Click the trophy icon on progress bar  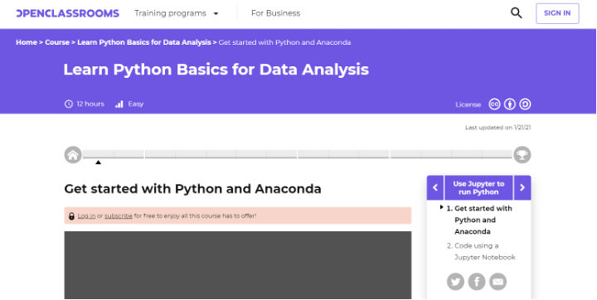tap(522, 155)
